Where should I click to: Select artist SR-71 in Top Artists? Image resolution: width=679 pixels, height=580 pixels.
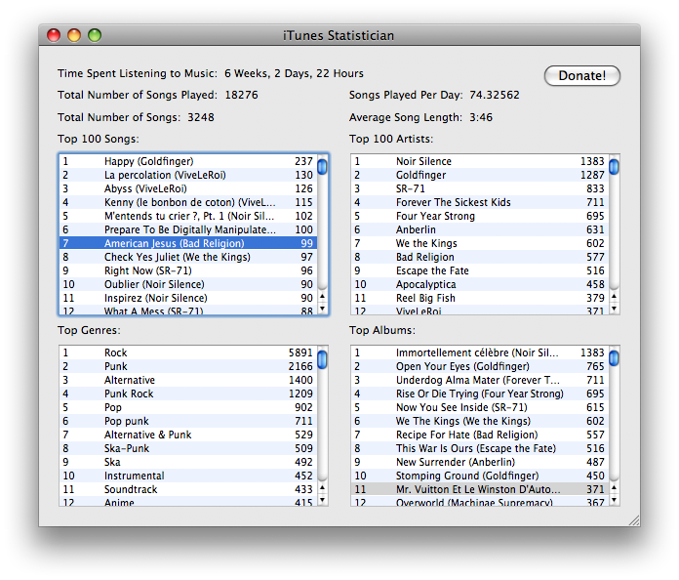(480, 188)
